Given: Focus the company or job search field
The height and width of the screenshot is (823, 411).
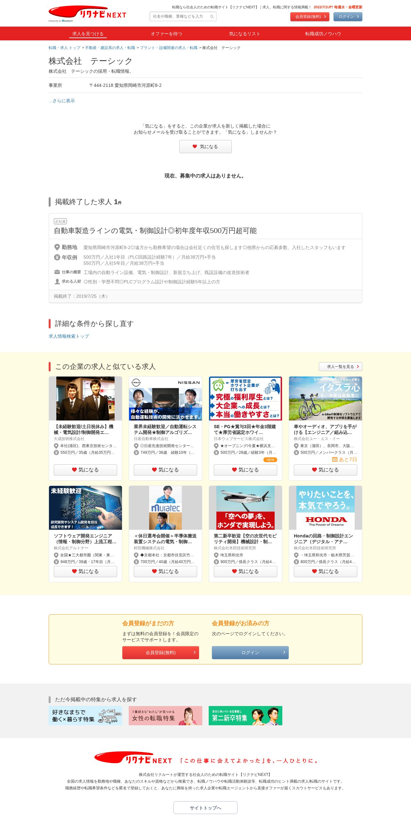Looking at the screenshot, I should point(183,16).
